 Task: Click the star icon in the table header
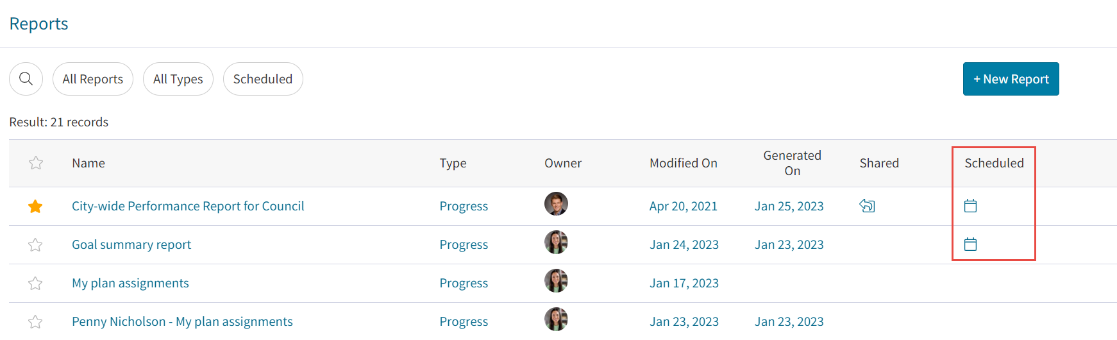[36, 163]
